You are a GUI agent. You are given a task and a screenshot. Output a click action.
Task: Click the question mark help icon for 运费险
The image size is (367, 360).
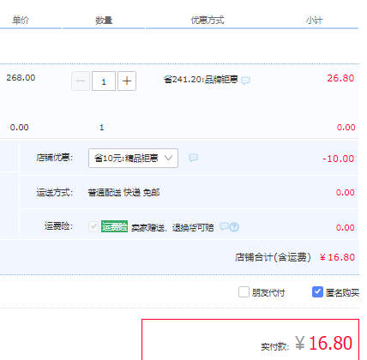(x=234, y=227)
